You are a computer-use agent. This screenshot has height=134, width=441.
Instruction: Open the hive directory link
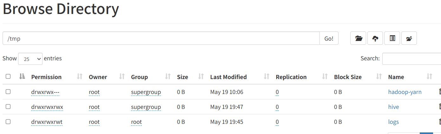pyautogui.click(x=393, y=107)
